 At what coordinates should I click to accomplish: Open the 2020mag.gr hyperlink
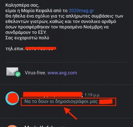pyautogui.click(x=81, y=11)
